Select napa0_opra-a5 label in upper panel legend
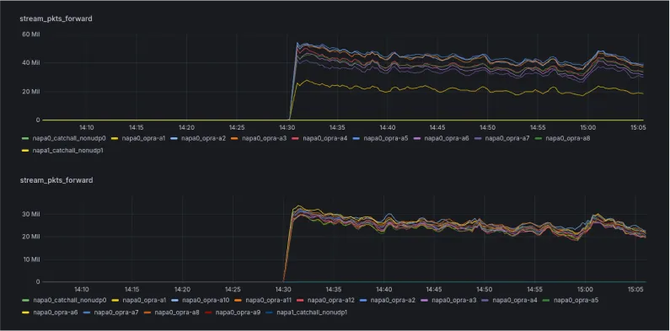670x331 pixels. (x=386, y=138)
